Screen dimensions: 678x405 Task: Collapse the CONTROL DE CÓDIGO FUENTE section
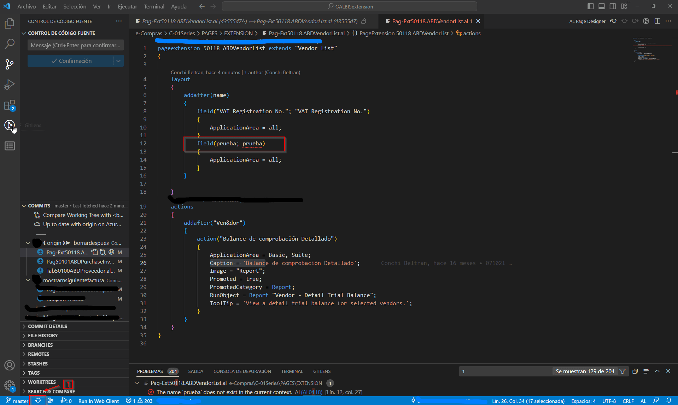click(x=24, y=33)
